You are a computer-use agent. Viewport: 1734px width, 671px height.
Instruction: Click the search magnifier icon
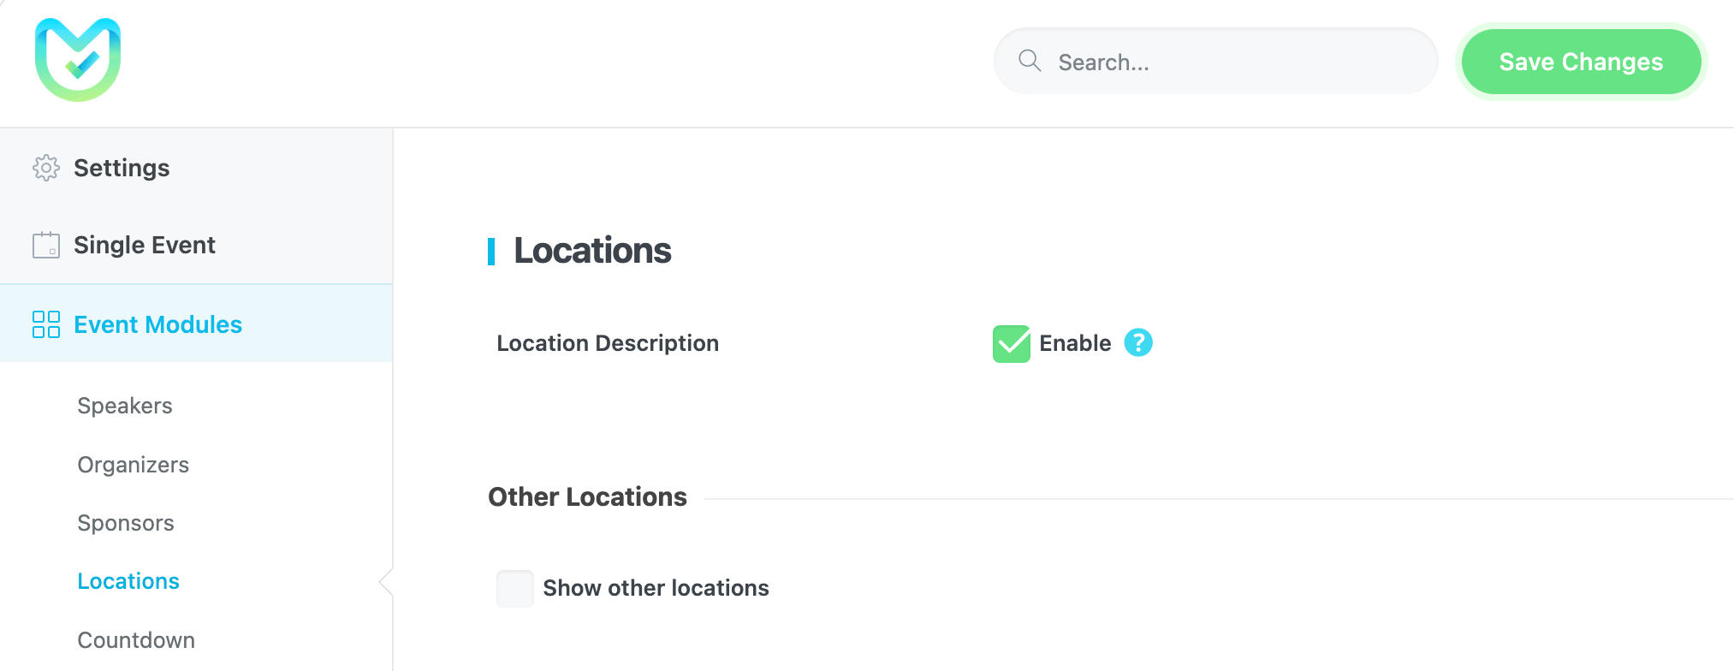click(x=1030, y=61)
